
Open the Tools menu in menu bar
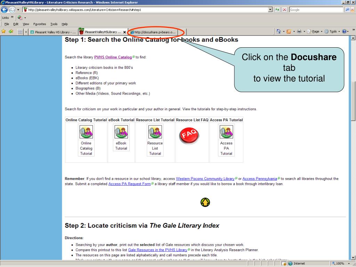tap(54, 24)
